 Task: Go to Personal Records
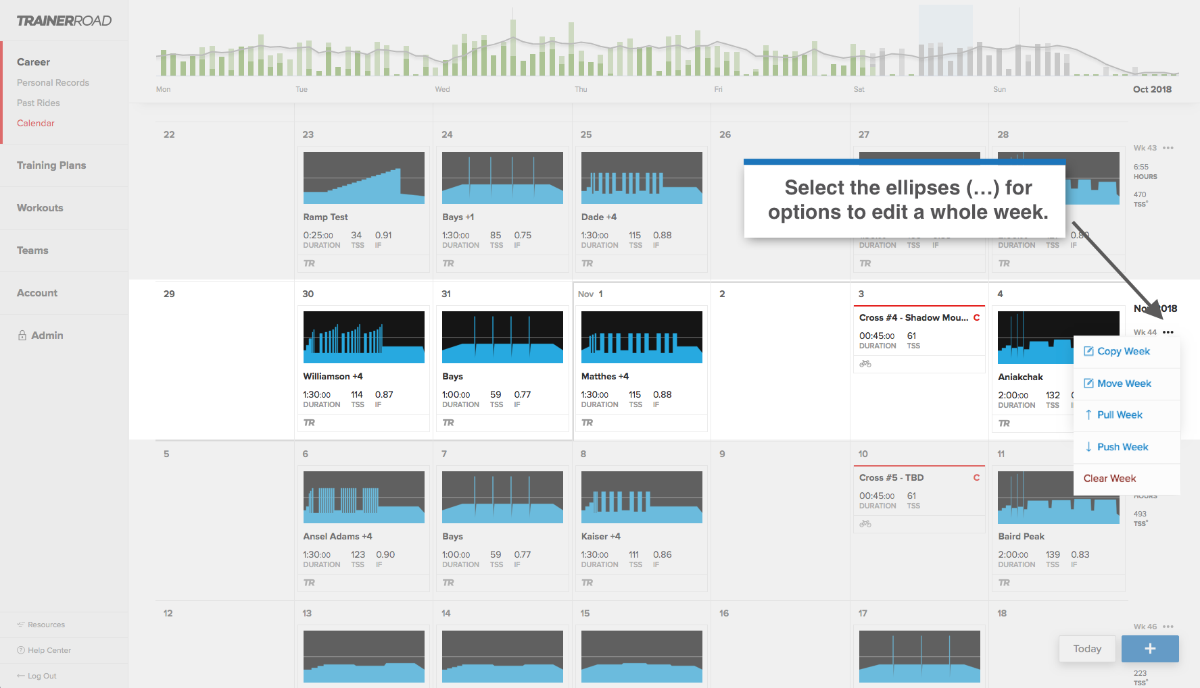coord(53,82)
